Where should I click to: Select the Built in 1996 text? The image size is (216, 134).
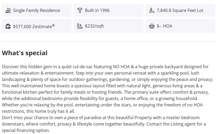[x=97, y=11]
